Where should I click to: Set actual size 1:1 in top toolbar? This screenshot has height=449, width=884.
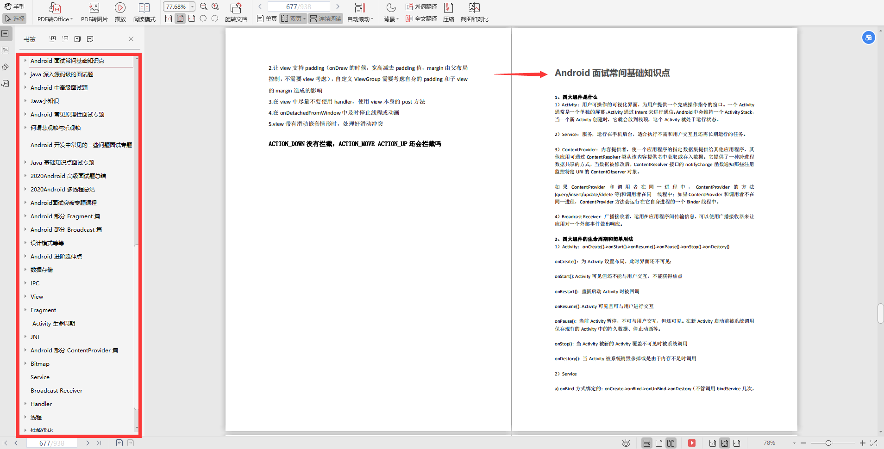tap(169, 18)
